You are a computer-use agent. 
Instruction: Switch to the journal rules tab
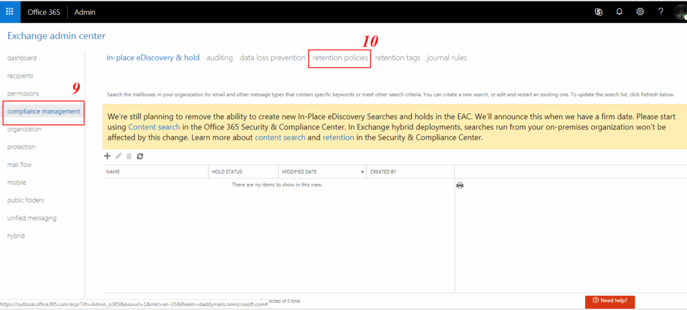point(446,58)
